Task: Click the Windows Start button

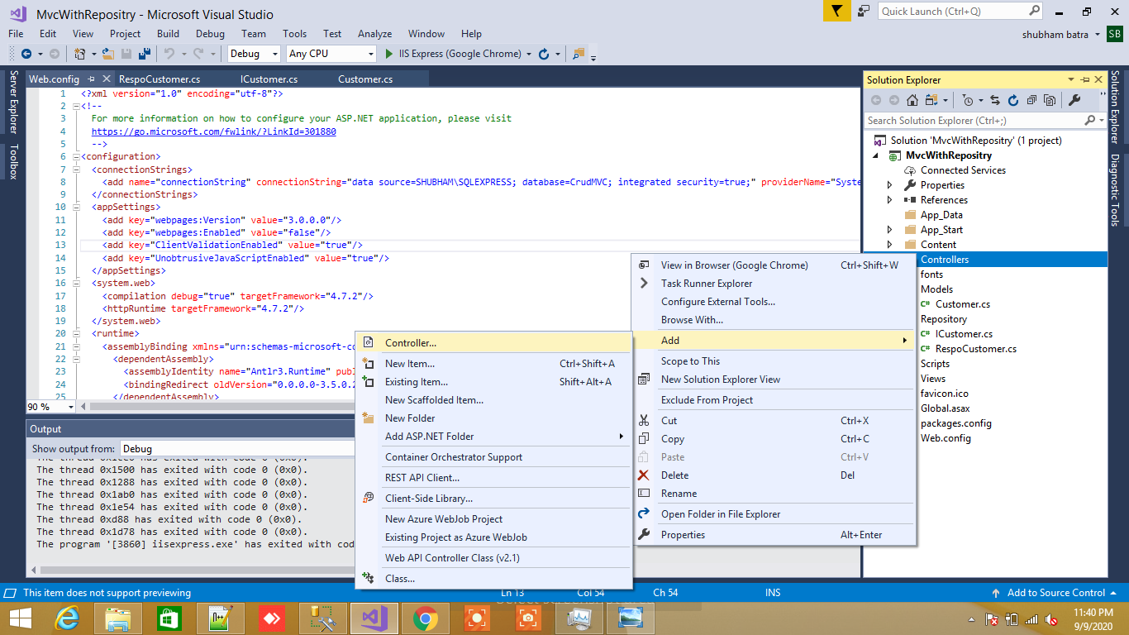Action: tap(20, 618)
